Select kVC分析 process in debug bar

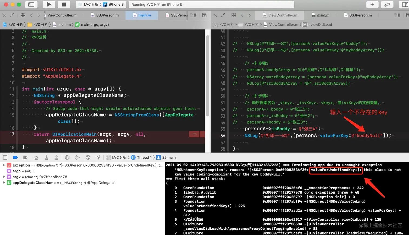click(116, 157)
